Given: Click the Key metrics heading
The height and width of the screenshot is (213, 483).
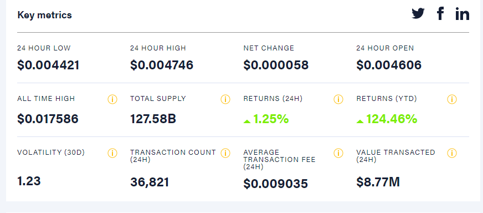Looking at the screenshot, I should [x=45, y=15].
